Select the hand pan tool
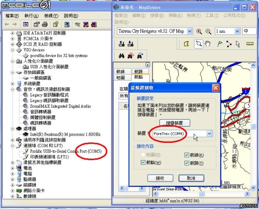259x209 pixels. tap(208, 44)
